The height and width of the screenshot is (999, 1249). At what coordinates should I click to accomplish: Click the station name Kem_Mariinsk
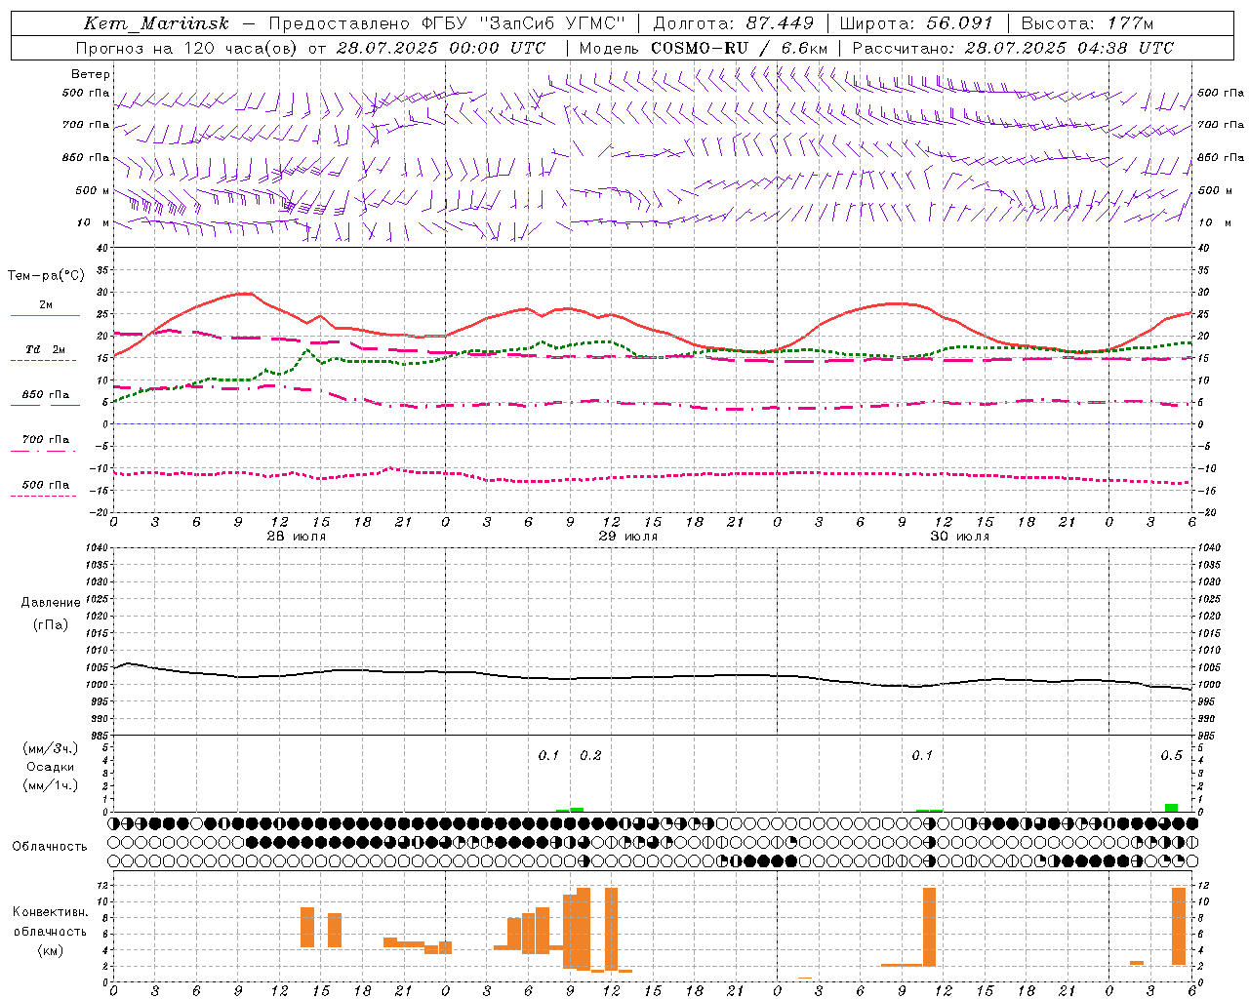click(x=157, y=24)
